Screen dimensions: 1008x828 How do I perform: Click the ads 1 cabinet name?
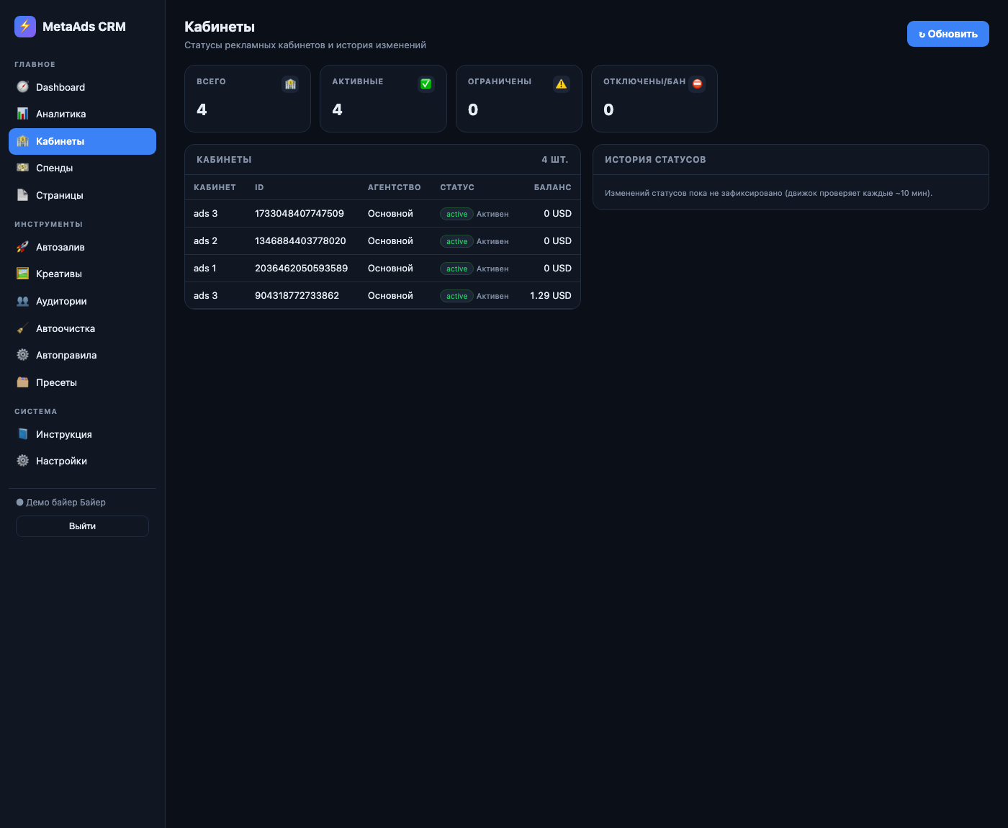pos(204,269)
